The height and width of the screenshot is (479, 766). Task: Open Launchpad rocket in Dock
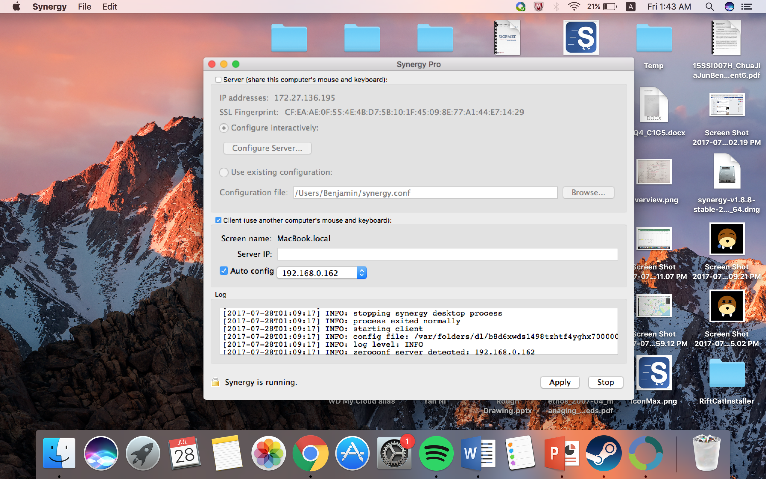(143, 453)
